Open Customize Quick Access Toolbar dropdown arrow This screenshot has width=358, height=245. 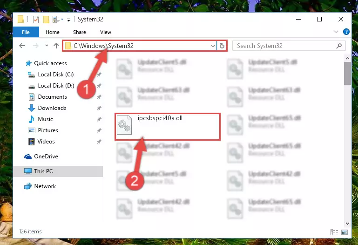point(68,20)
